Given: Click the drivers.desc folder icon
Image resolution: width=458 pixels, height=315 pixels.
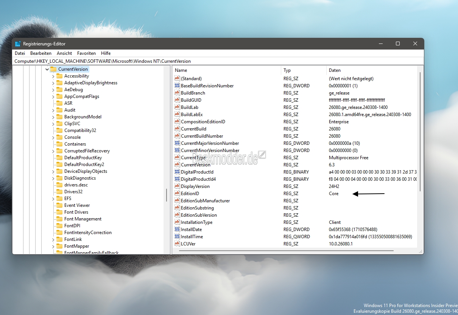Looking at the screenshot, I should click(x=59, y=185).
